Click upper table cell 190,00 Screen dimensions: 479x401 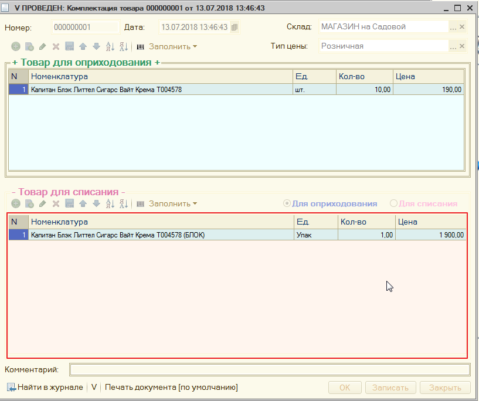429,90
